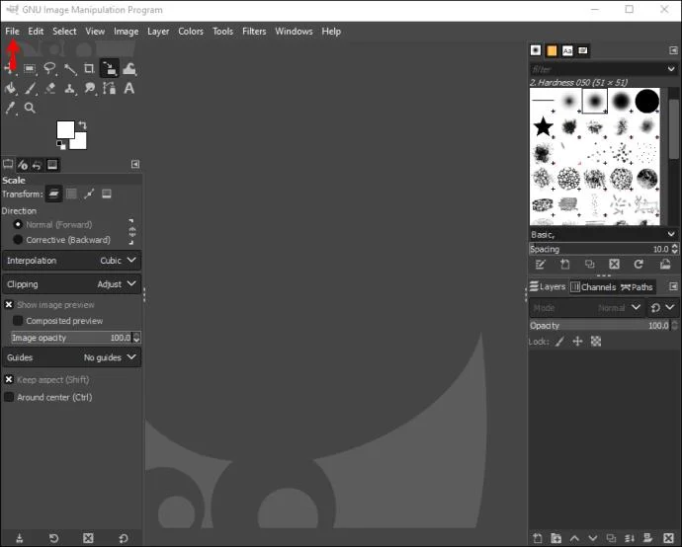The height and width of the screenshot is (547, 682).
Task: Switch to the Patterns tab
Action: tap(552, 50)
